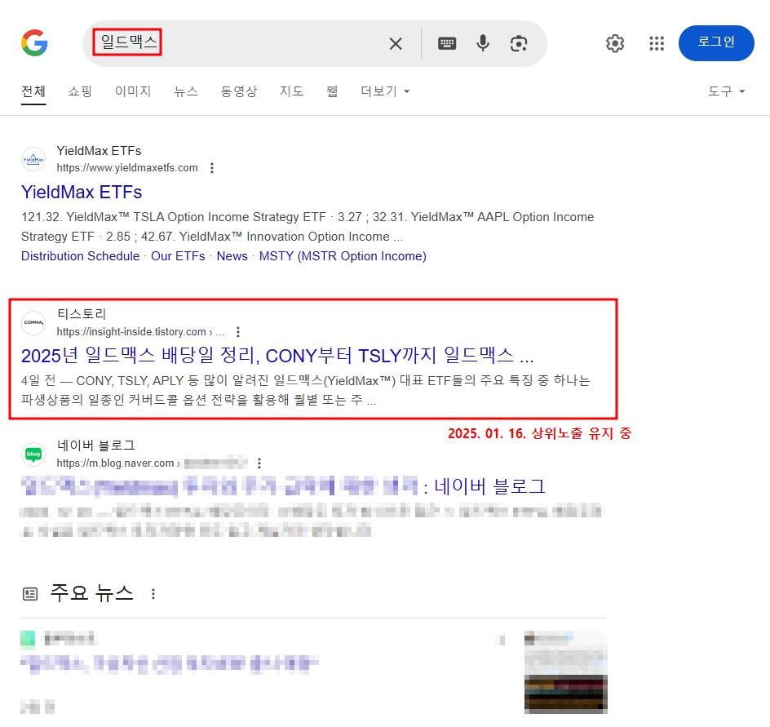Switch to the 동영상 tab
770x727 pixels.
(239, 91)
